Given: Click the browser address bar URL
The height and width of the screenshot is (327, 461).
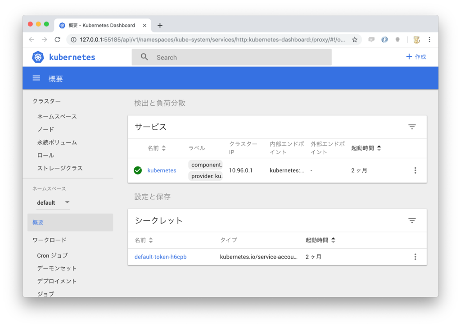Looking at the screenshot, I should (212, 40).
